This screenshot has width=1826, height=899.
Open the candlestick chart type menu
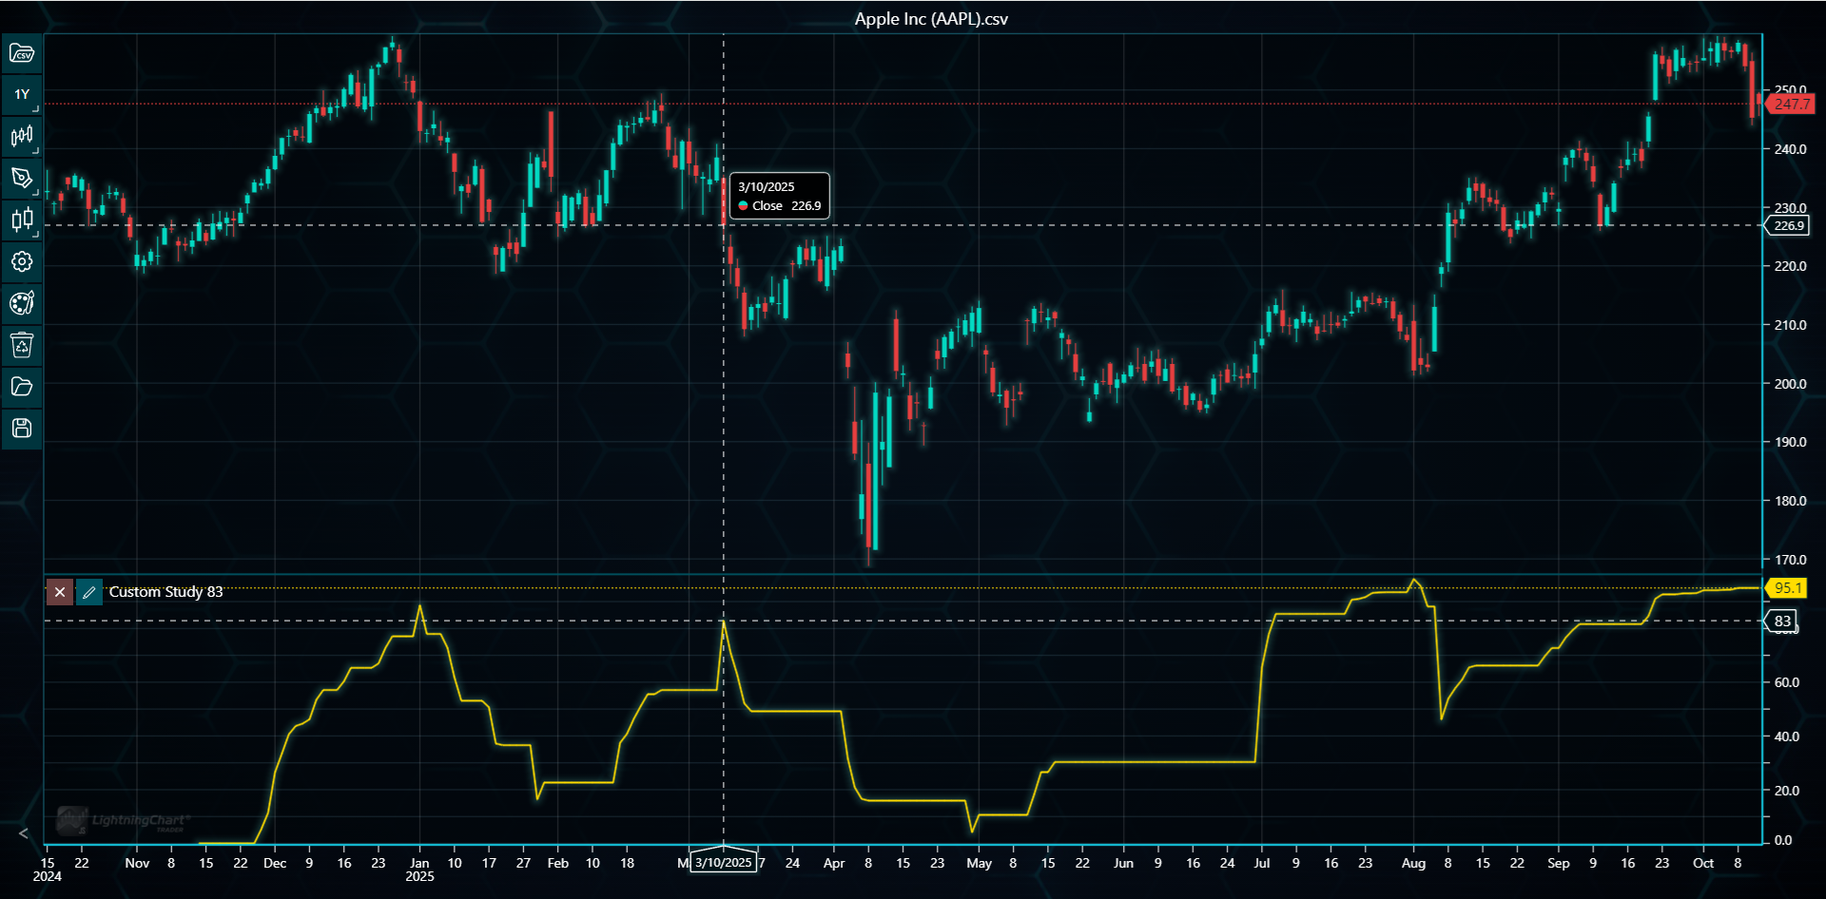[22, 137]
